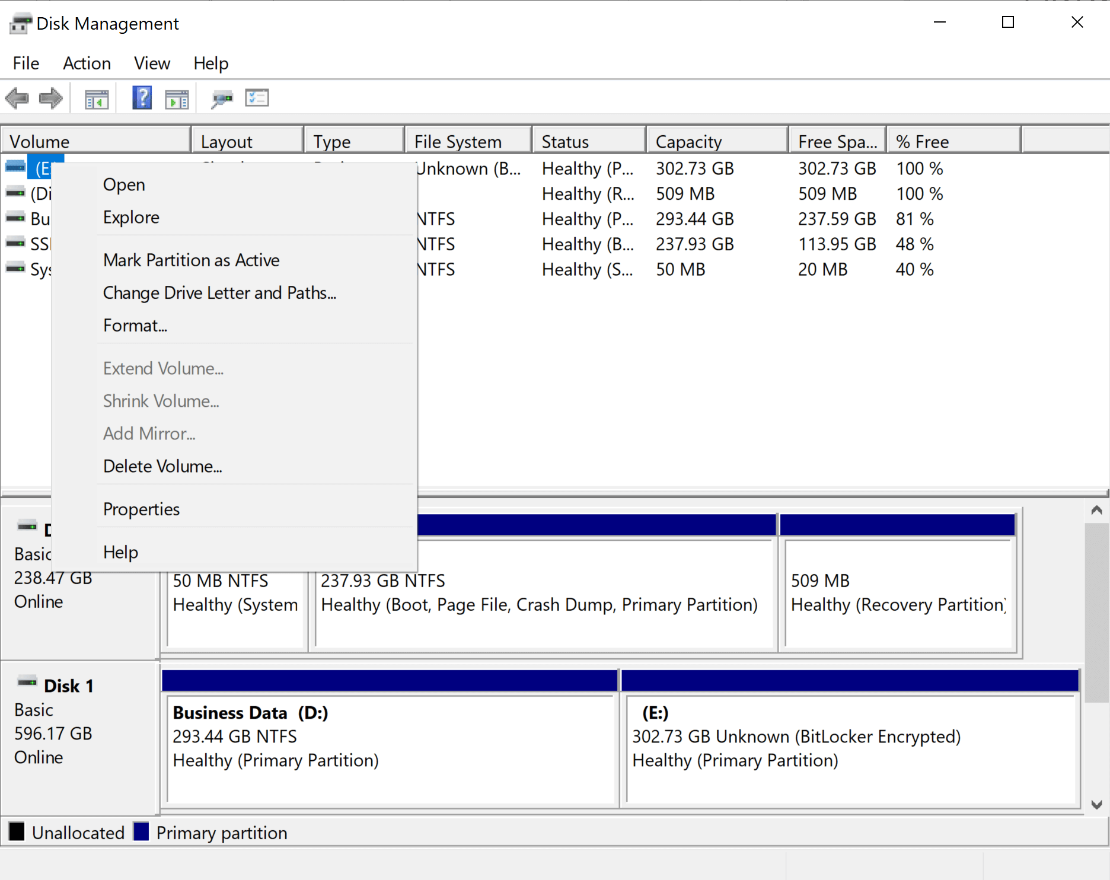1110x880 pixels.
Task: Click the Back navigation arrow
Action: [x=17, y=98]
